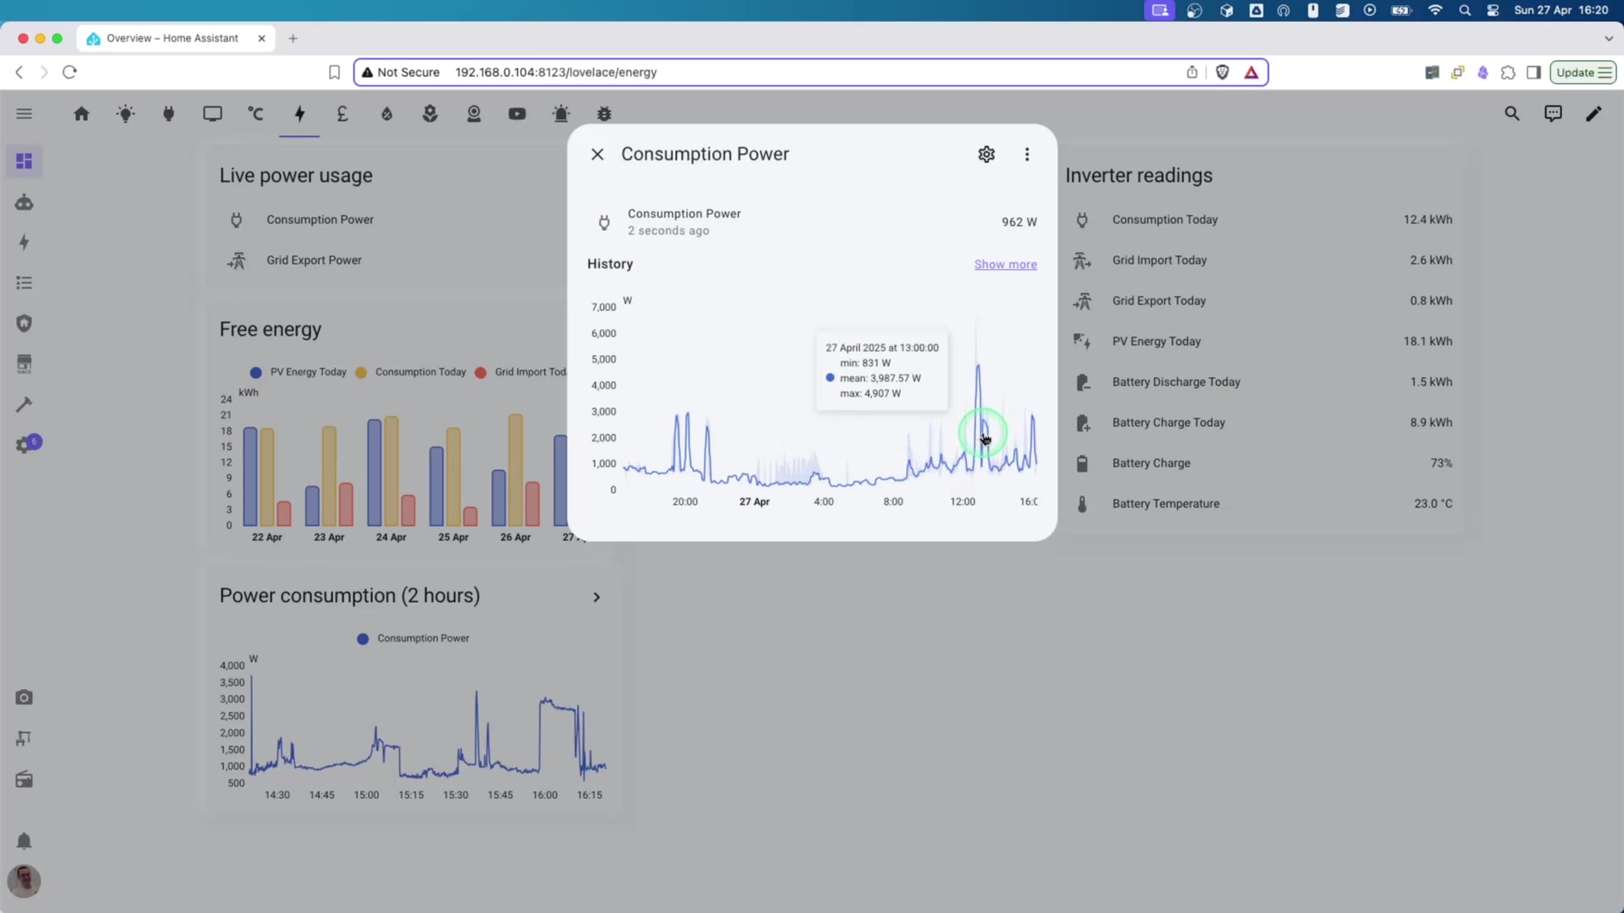1624x913 pixels.
Task: Open Developer Tools with the hammer icon
Action: (x=25, y=404)
